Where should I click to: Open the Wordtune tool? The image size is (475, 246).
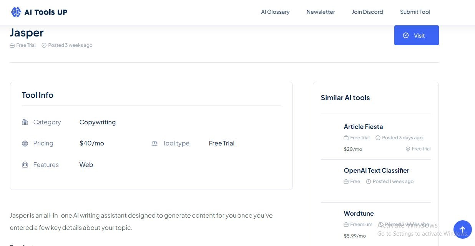tap(359, 213)
